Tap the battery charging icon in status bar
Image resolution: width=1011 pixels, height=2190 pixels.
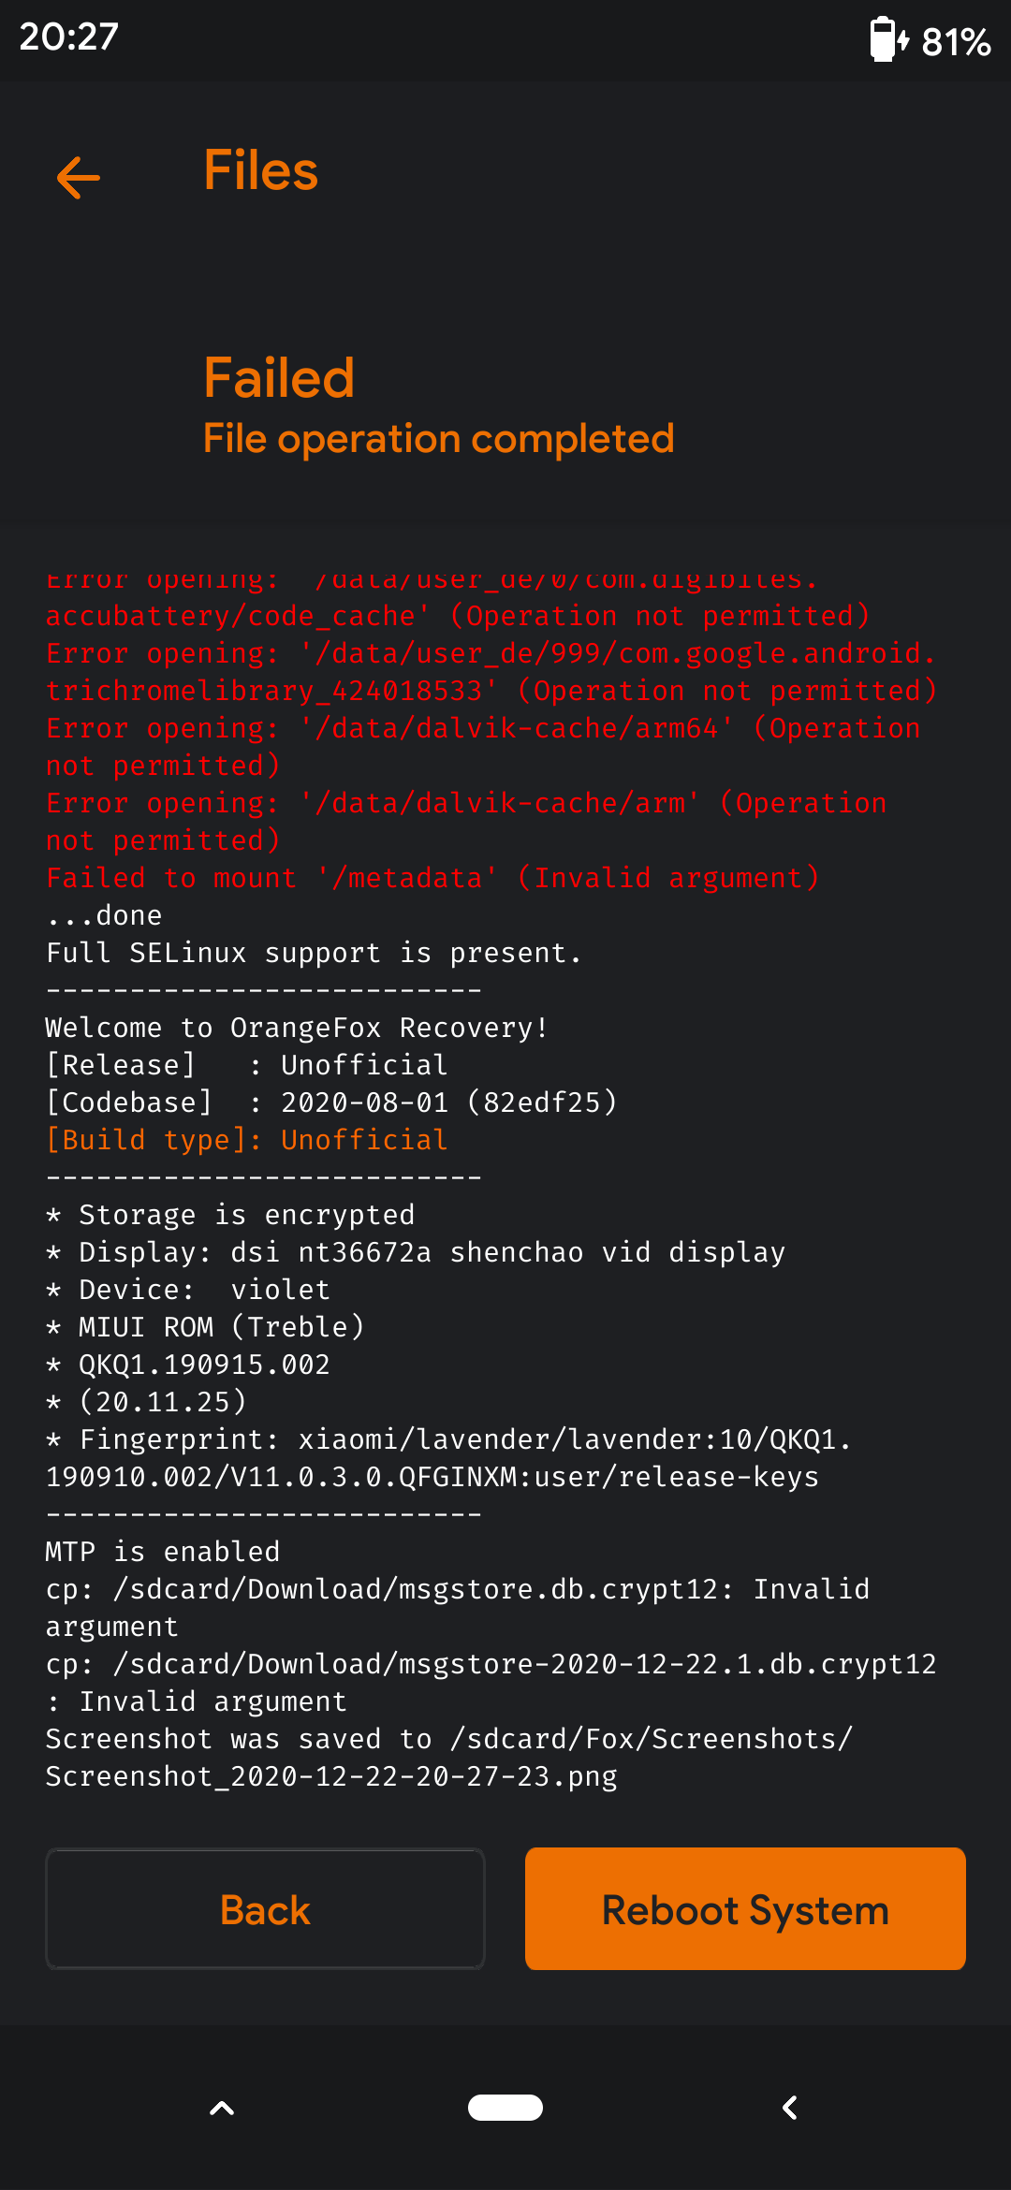pos(888,39)
